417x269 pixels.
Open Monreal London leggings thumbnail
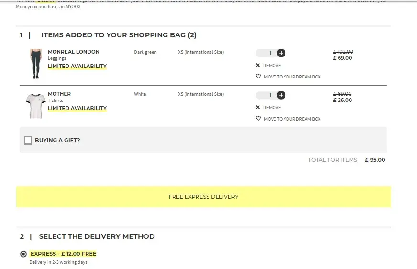point(36,63)
